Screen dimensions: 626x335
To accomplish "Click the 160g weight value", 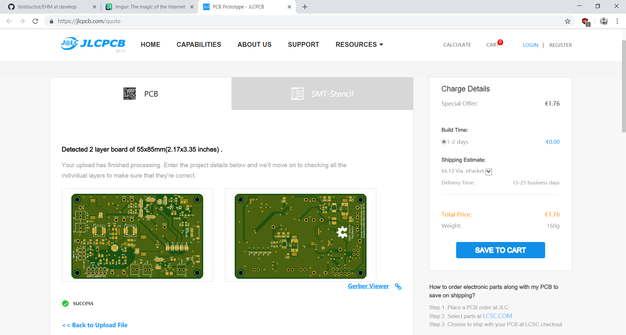I will pyautogui.click(x=553, y=226).
